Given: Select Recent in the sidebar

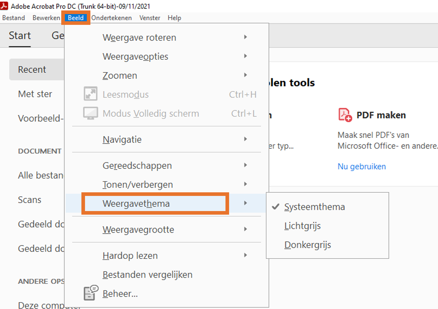Looking at the screenshot, I should pyautogui.click(x=32, y=70).
